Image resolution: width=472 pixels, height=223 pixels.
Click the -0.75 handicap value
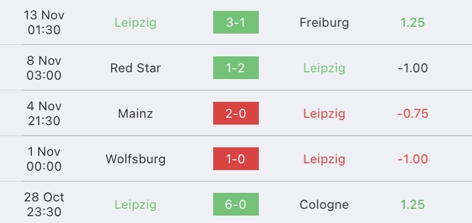coord(413,114)
